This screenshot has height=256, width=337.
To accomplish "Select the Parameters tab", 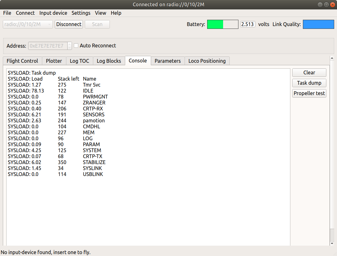I will 168,61.
